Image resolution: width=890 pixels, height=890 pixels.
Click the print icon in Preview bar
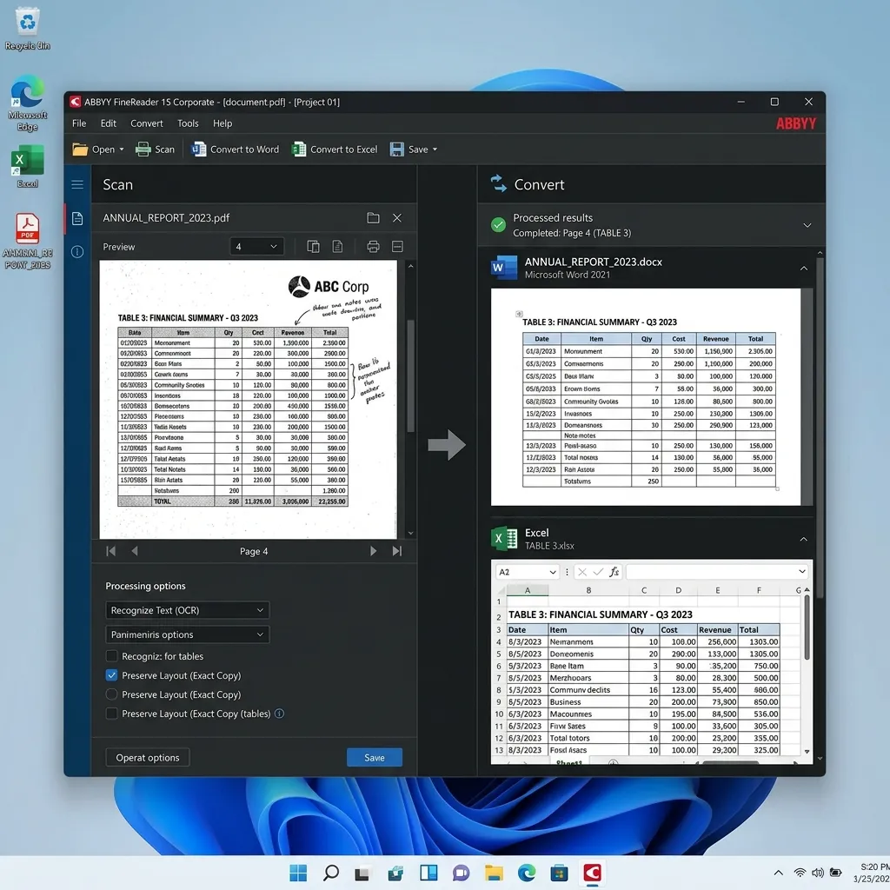(x=373, y=246)
